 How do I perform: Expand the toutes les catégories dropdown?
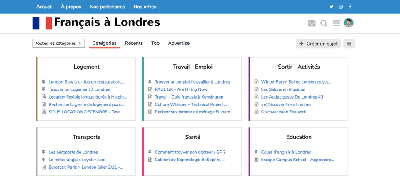(59, 44)
